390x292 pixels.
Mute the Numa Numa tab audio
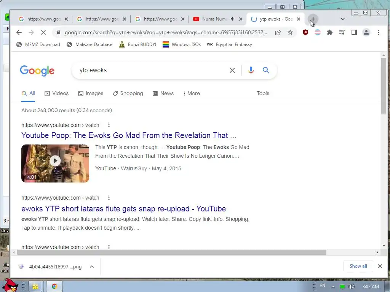pyautogui.click(x=233, y=19)
